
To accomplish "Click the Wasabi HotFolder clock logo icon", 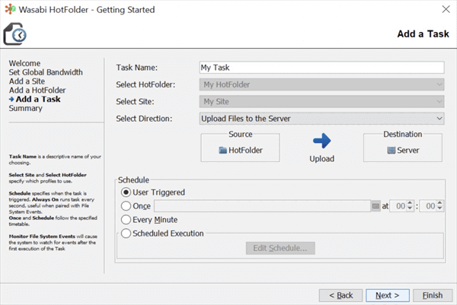I will 15,34.
